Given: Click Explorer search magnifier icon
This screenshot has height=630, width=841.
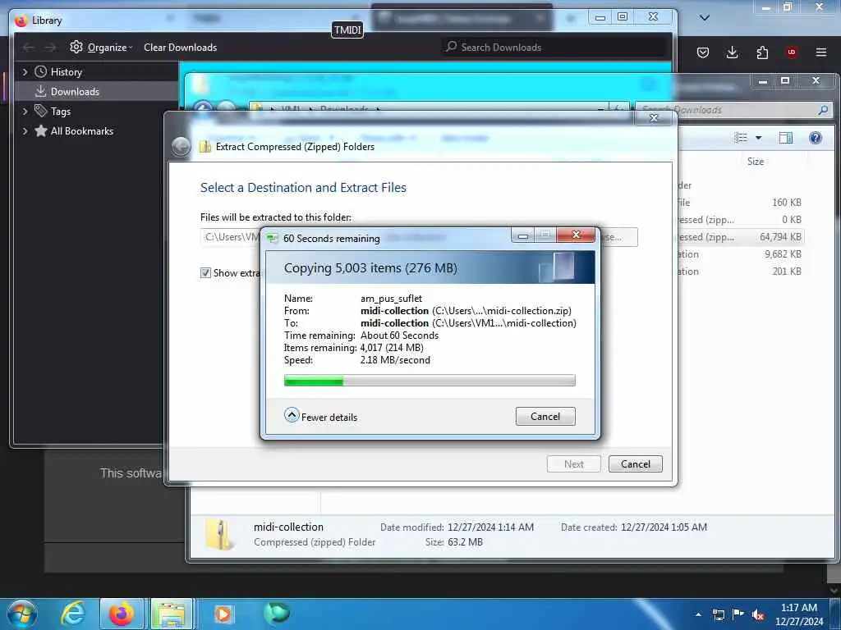Looking at the screenshot, I should (823, 110).
